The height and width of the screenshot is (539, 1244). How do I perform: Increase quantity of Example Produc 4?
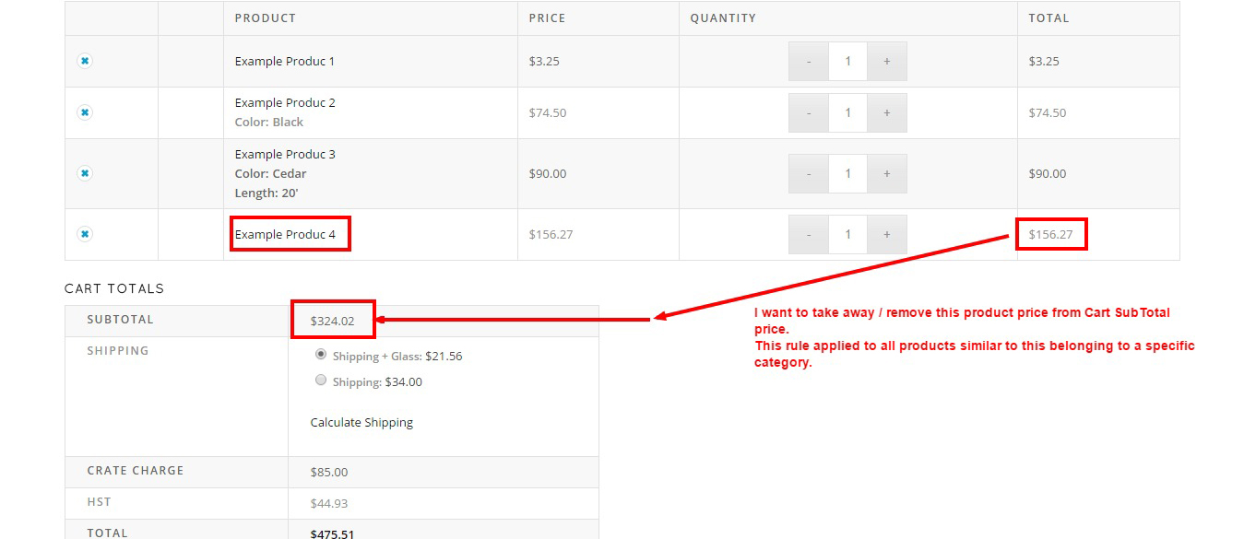887,235
